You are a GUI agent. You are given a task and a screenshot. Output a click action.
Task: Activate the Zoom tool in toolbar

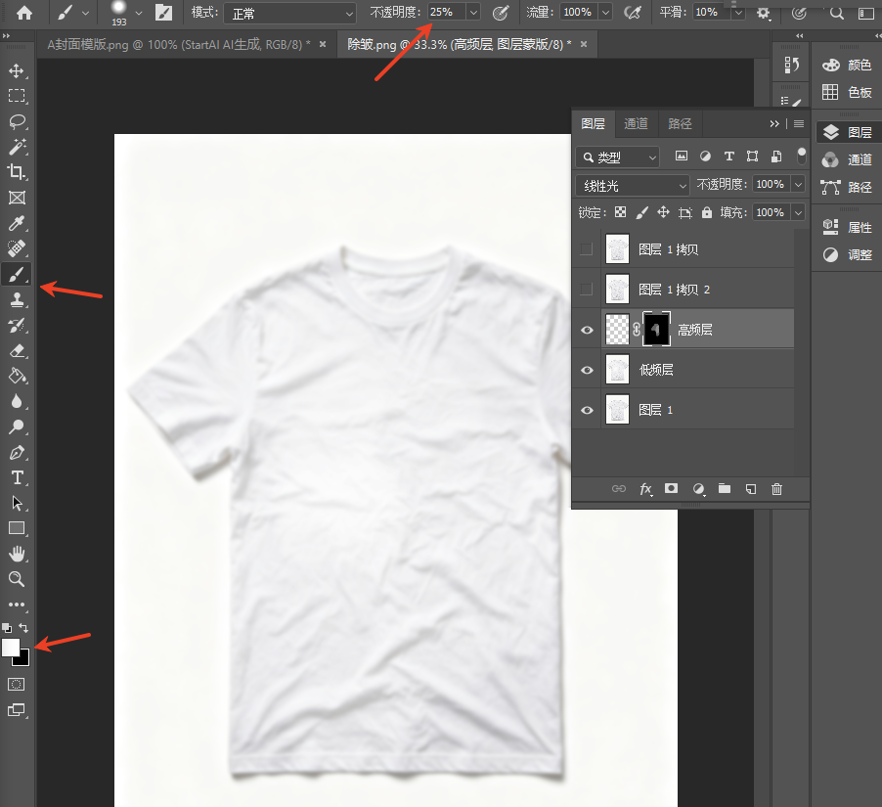17,579
